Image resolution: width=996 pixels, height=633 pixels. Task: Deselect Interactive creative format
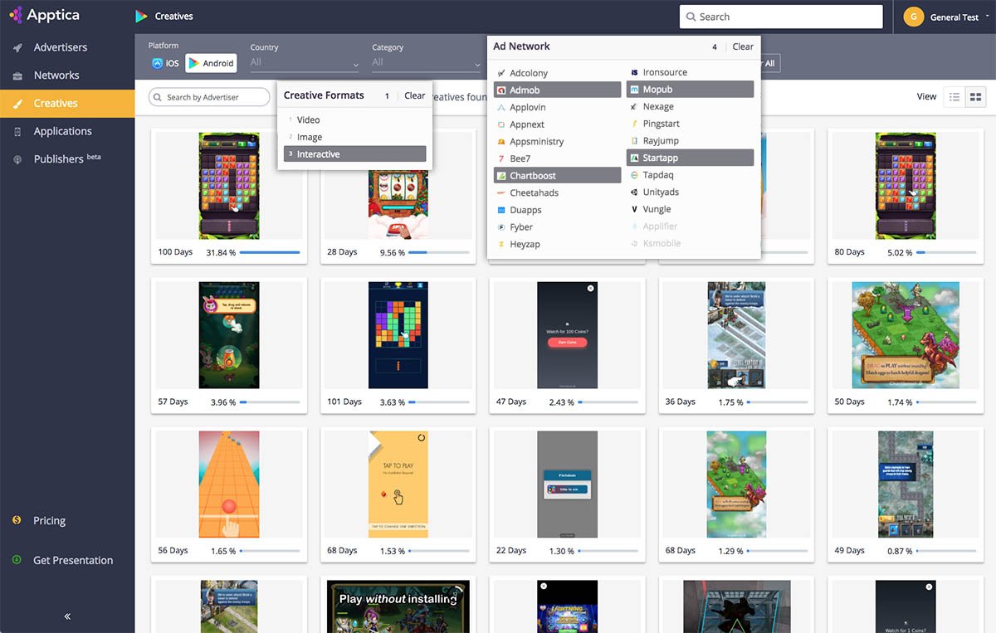click(355, 154)
